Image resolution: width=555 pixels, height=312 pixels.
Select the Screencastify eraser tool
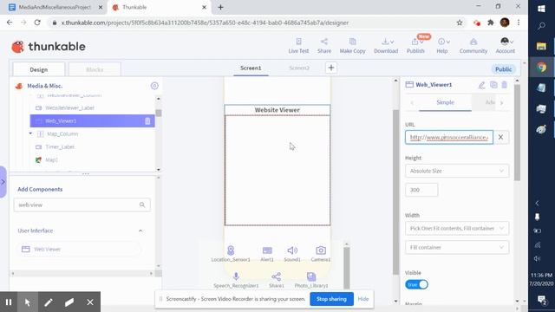[69, 302]
